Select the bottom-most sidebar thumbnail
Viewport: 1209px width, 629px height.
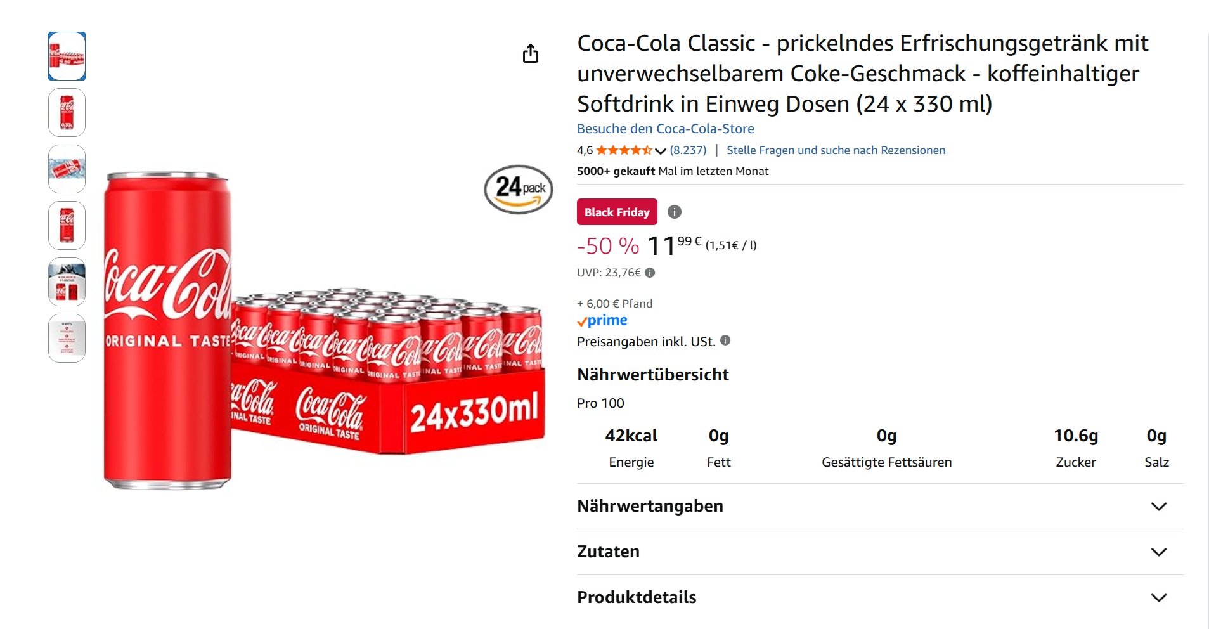tap(67, 338)
